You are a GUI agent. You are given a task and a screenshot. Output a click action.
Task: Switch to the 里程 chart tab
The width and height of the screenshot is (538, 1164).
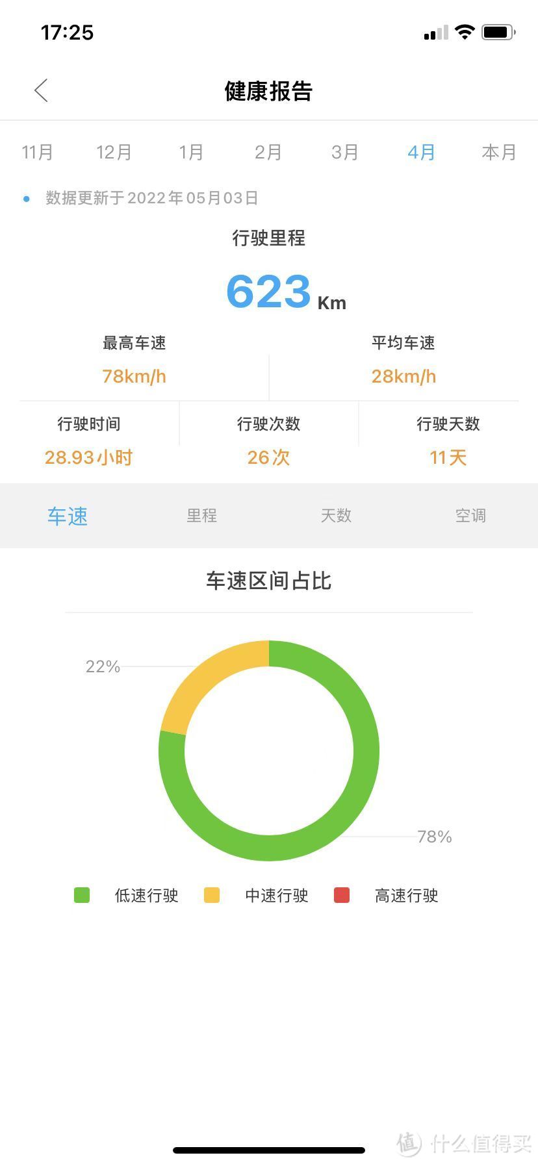click(x=201, y=516)
